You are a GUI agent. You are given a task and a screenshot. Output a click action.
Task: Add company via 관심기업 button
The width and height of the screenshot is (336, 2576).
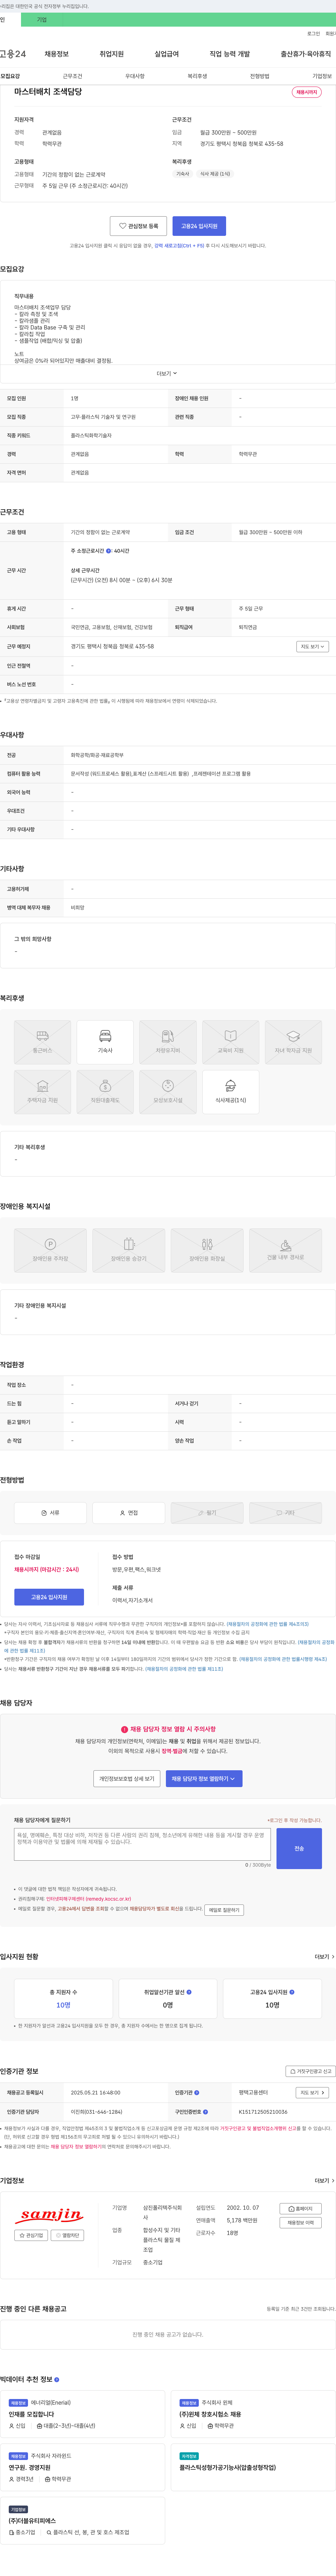click(x=31, y=2235)
